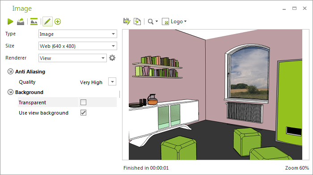Open the magnifier zoom dropdown
Image resolution: width=313 pixels, height=175 pixels.
pyautogui.click(x=153, y=21)
